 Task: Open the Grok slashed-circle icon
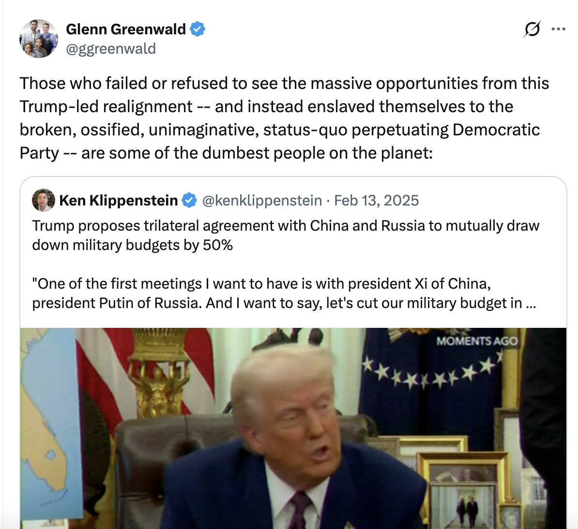pyautogui.click(x=532, y=29)
